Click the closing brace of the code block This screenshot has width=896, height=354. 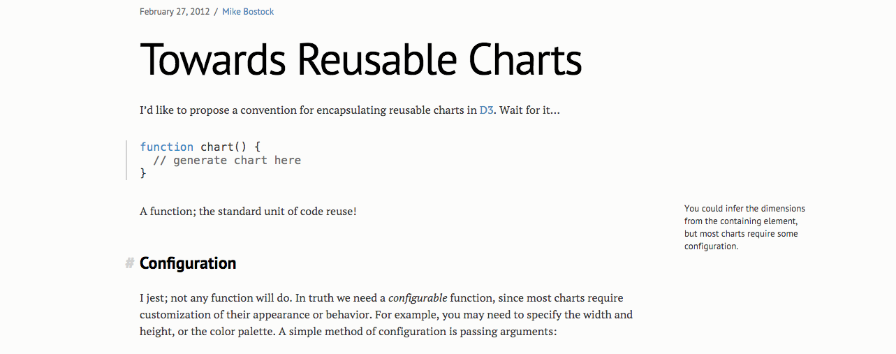click(x=143, y=173)
